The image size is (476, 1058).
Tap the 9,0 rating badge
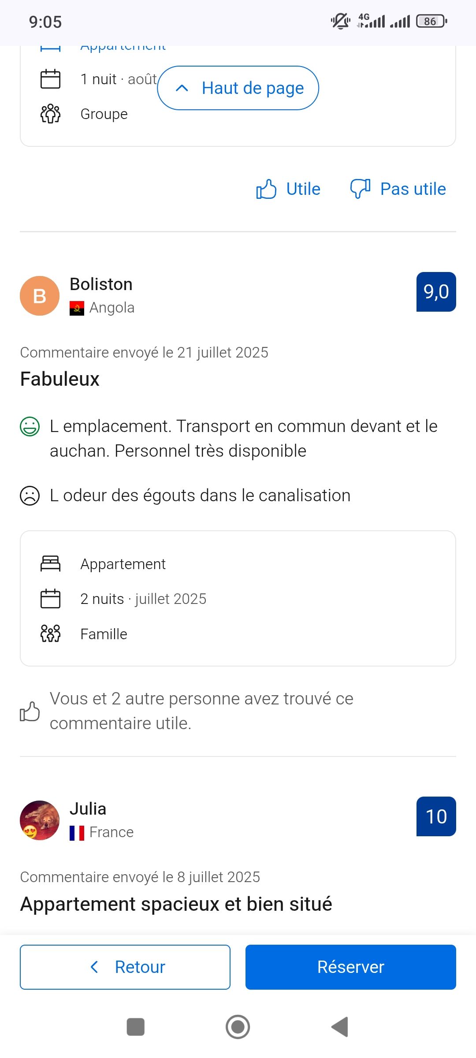(x=436, y=292)
